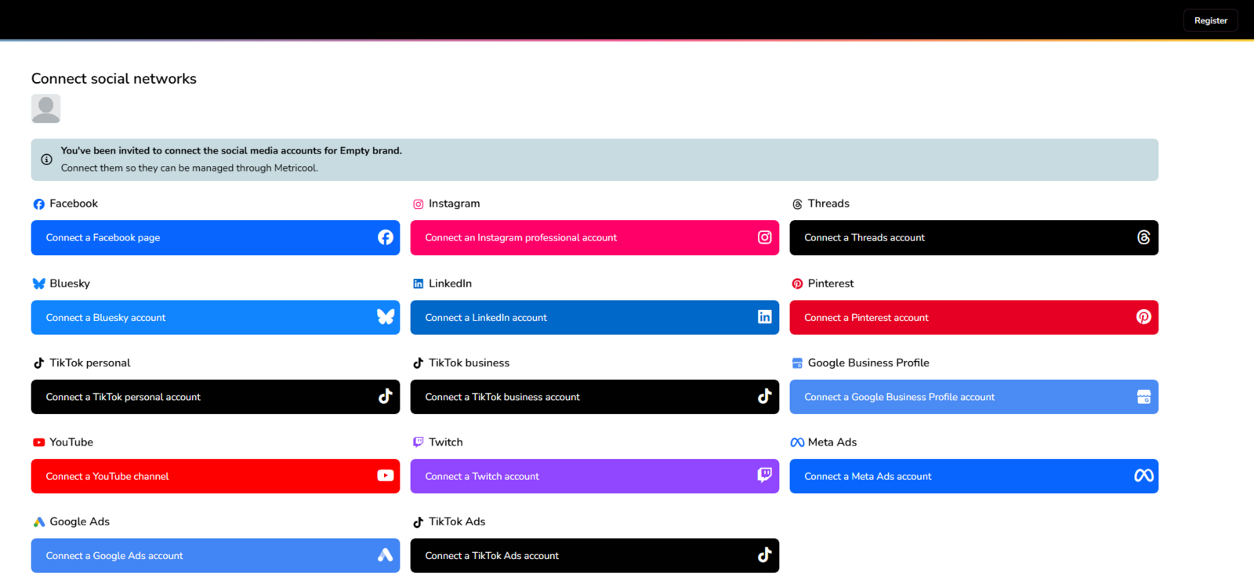Click the Instagram section label text
Image resolution: width=1254 pixels, height=588 pixels.
point(455,204)
